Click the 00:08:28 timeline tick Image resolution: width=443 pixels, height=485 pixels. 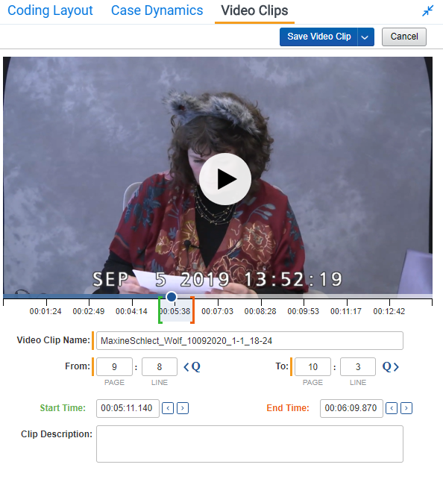(260, 311)
